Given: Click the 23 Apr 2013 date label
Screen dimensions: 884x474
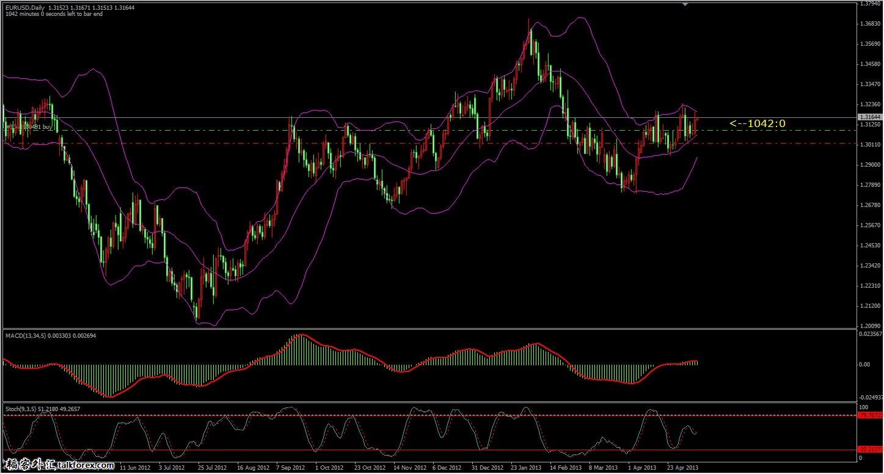Looking at the screenshot, I should [682, 468].
